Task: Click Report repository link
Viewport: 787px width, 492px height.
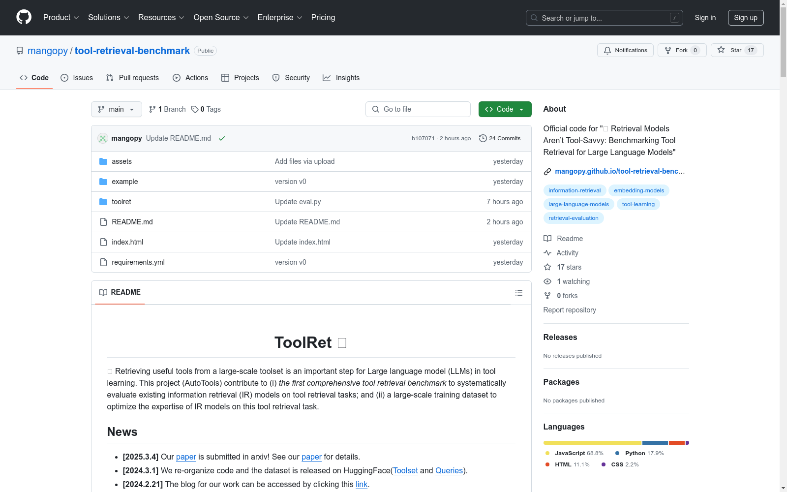Action: 570,310
